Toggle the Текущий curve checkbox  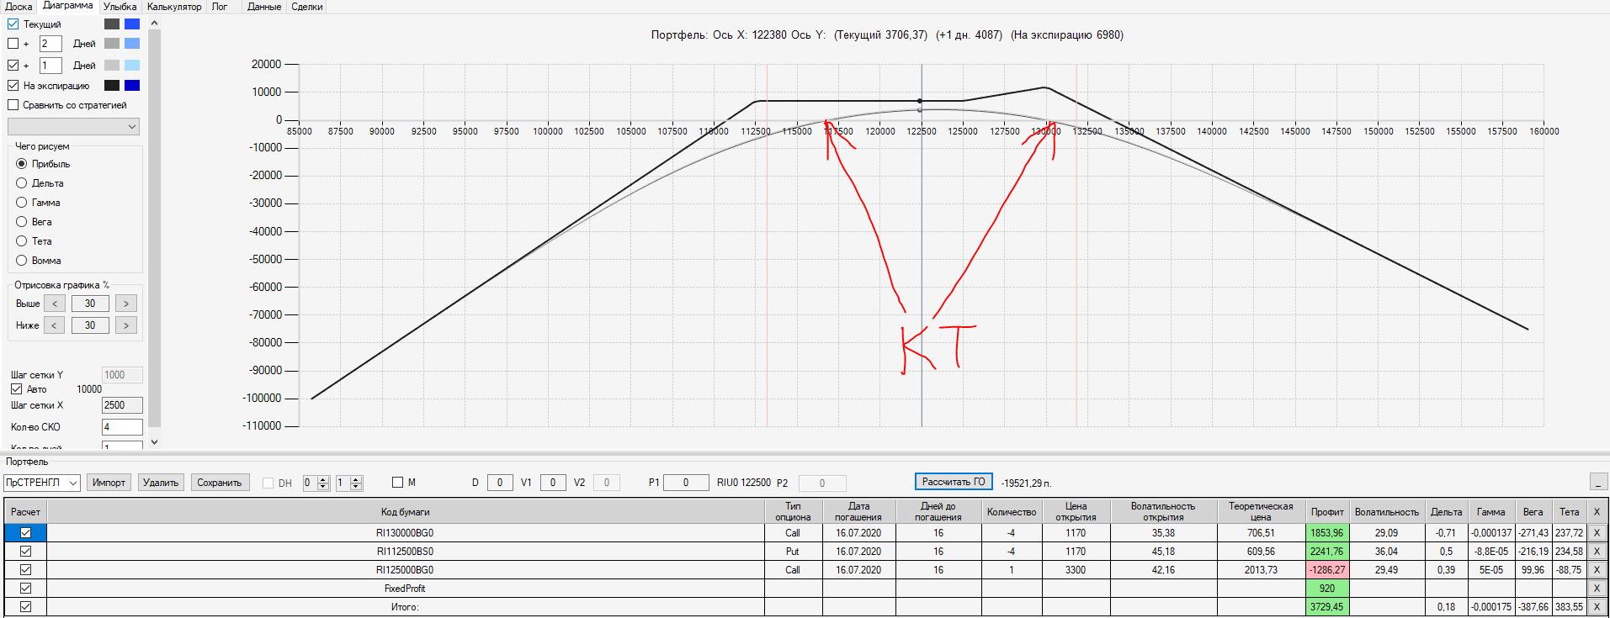click(13, 24)
